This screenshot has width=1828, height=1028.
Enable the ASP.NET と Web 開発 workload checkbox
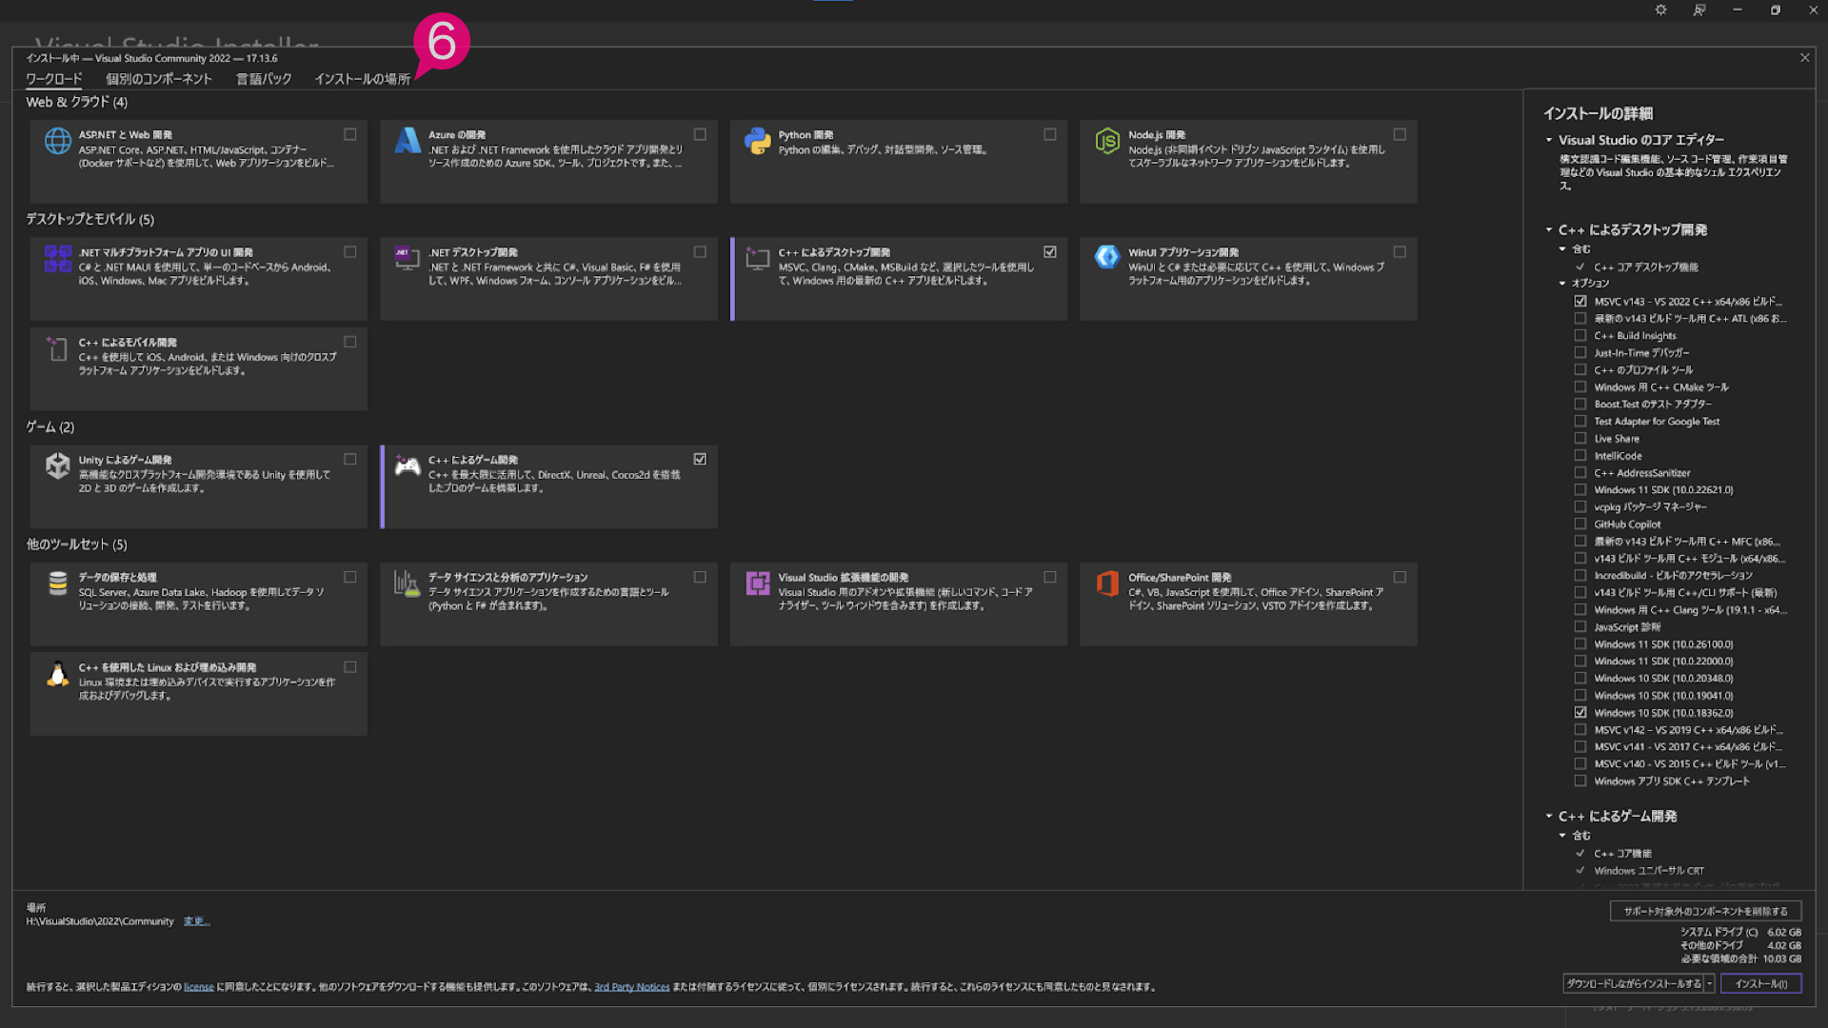(349, 134)
